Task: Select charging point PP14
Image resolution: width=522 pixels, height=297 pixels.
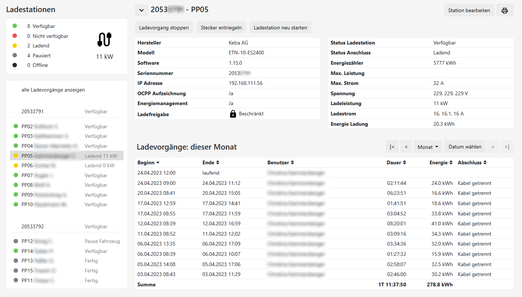Action: point(67,251)
